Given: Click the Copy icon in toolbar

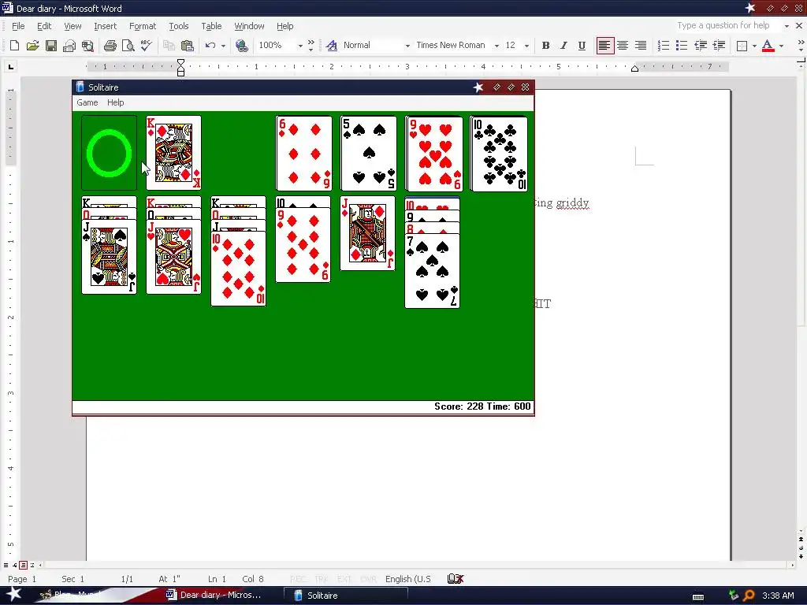Looking at the screenshot, I should pos(169,45).
